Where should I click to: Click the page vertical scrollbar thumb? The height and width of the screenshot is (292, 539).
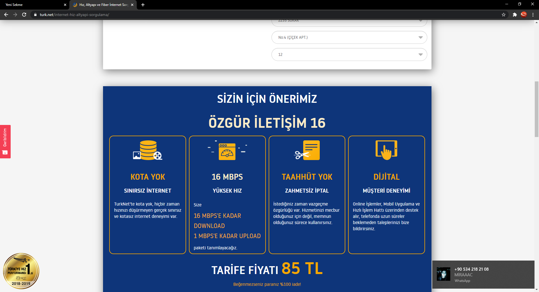point(536,109)
